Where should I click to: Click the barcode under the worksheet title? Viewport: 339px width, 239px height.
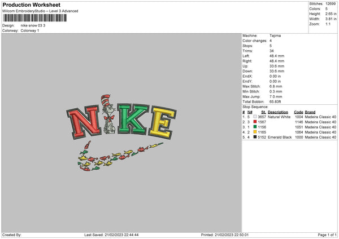[35, 18]
